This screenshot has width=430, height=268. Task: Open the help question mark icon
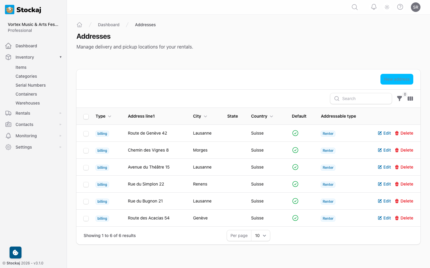click(400, 7)
